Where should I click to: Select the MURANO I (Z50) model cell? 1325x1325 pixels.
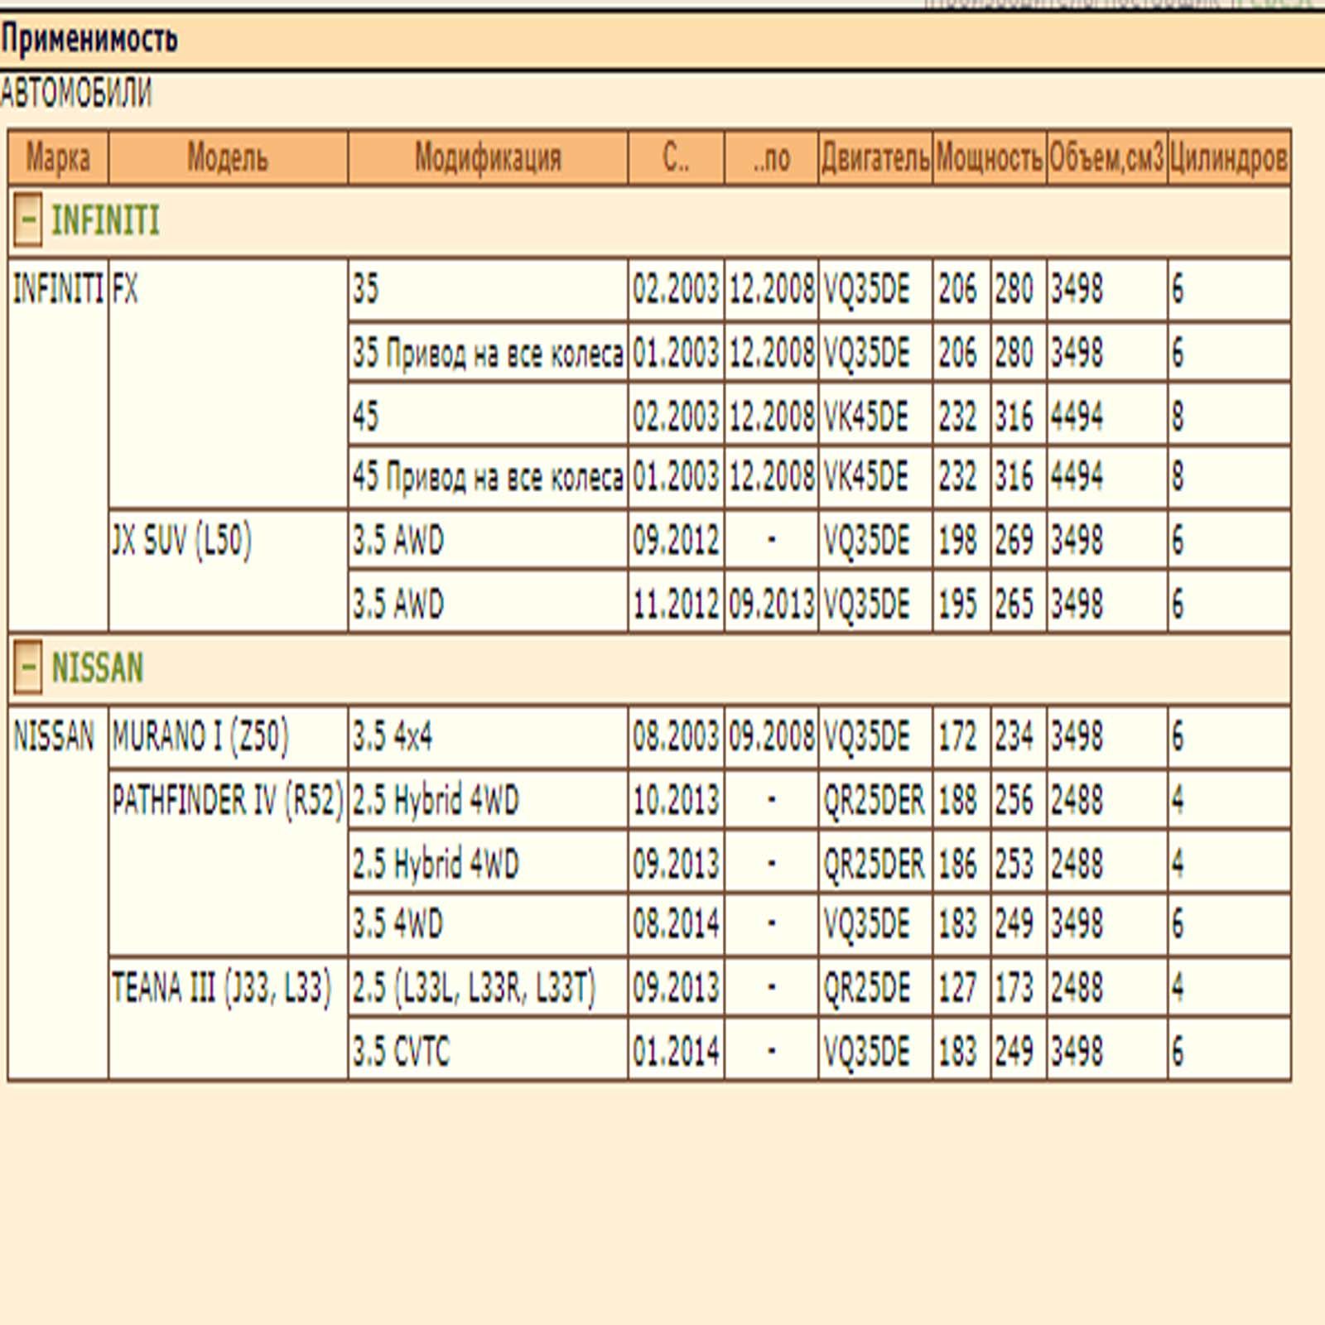tap(228, 736)
